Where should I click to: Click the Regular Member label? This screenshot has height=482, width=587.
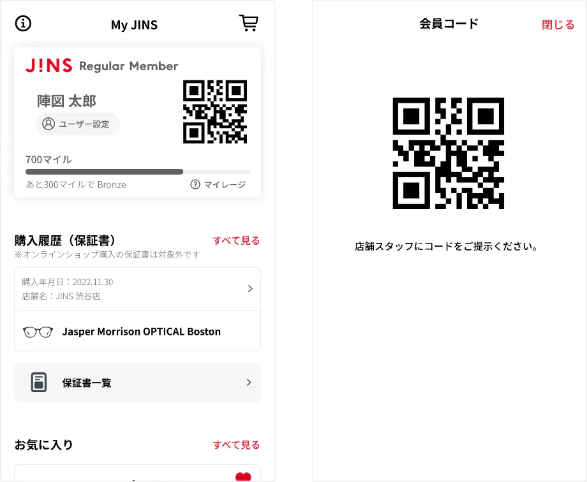point(128,66)
